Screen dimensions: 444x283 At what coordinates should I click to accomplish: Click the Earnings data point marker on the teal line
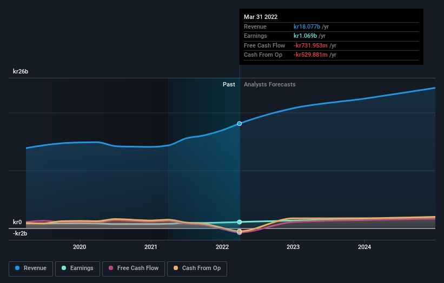click(x=240, y=222)
